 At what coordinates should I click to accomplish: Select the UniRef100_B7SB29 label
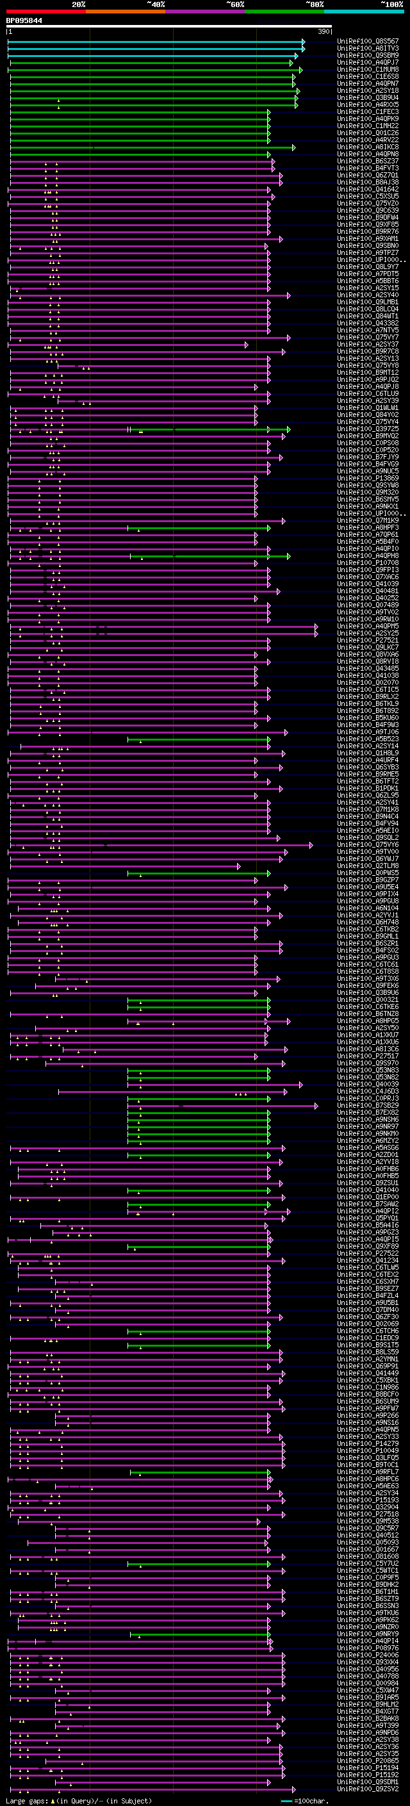368,1106
